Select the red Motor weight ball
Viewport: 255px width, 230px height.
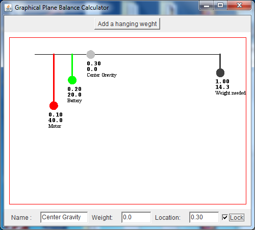pos(54,106)
